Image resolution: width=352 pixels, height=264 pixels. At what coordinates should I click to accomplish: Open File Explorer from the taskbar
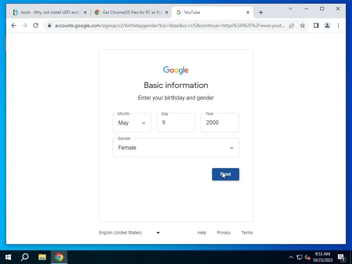coord(42,257)
